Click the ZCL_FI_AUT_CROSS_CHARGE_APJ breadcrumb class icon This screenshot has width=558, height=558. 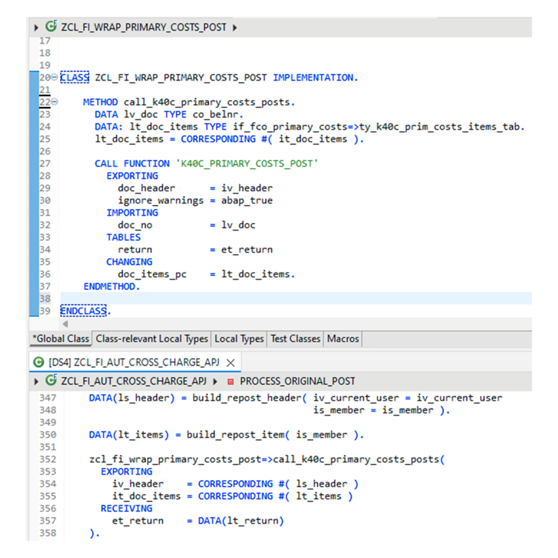[x=51, y=380]
